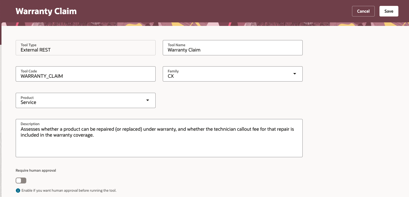
Task: Click the "Family" field label
Action: point(173,71)
